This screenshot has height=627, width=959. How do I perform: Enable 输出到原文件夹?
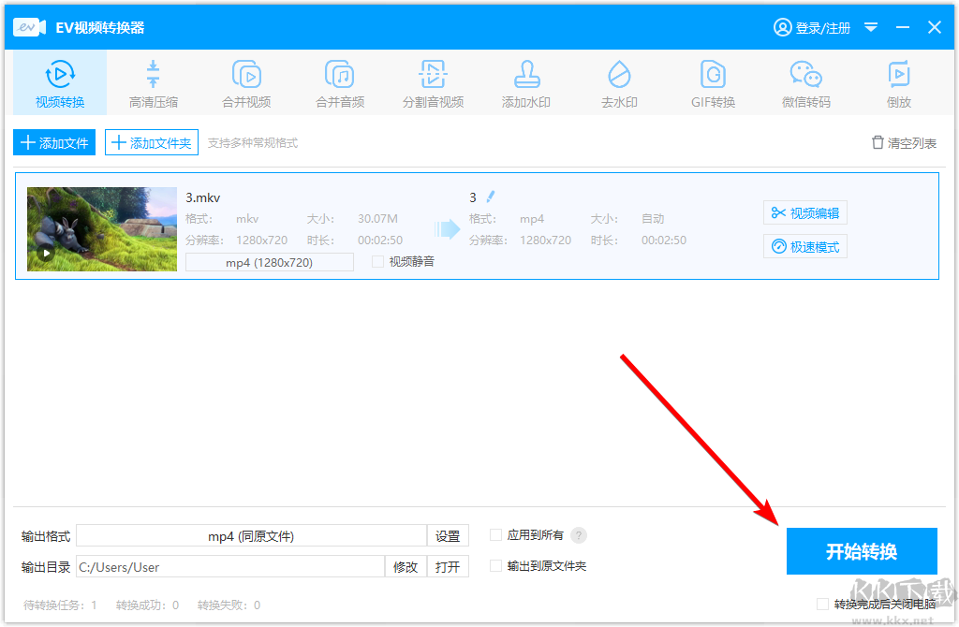495,565
